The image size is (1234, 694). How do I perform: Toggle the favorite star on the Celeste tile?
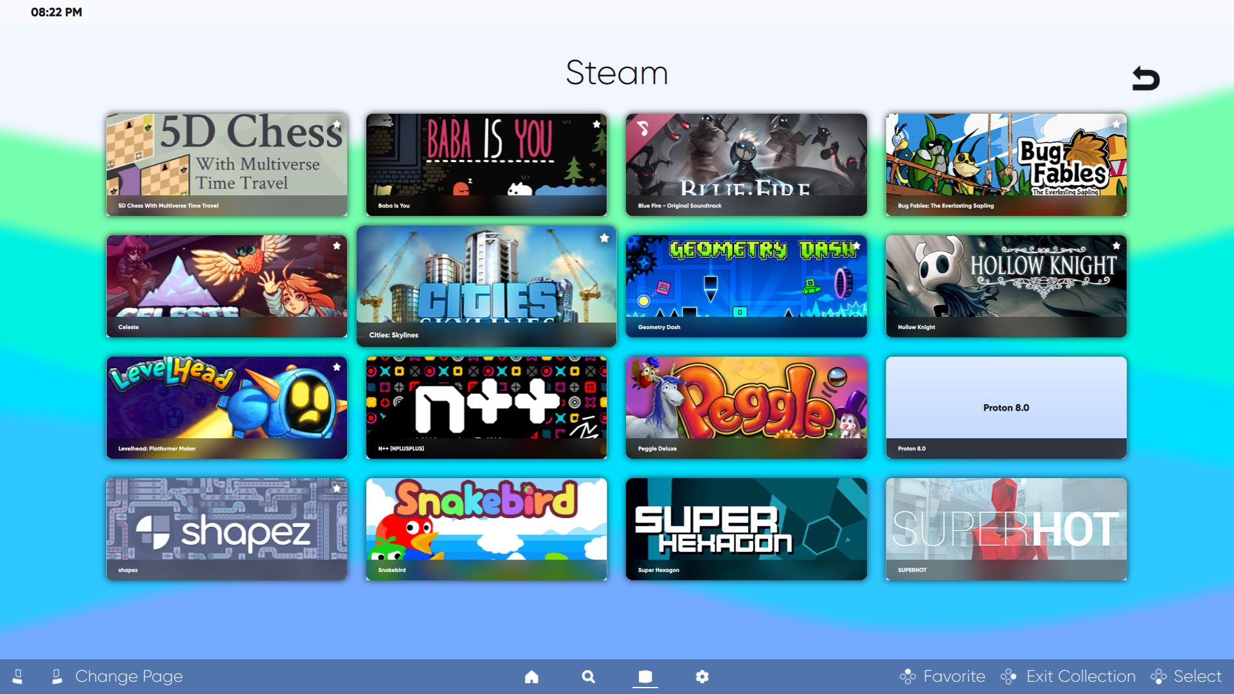coord(337,245)
